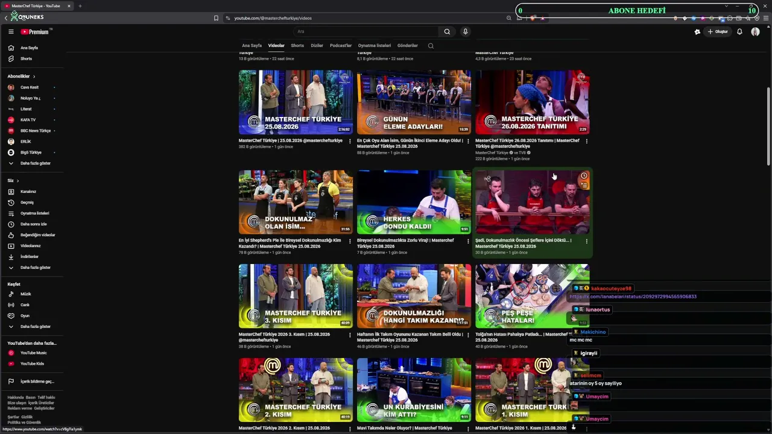The width and height of the screenshot is (772, 434).
Task: Play the Herkes Dondu Kaldı thumbnail
Action: [x=414, y=203]
